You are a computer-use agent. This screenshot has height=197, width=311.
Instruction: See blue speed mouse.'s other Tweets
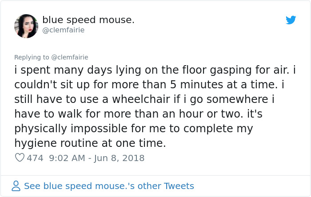(x=109, y=186)
